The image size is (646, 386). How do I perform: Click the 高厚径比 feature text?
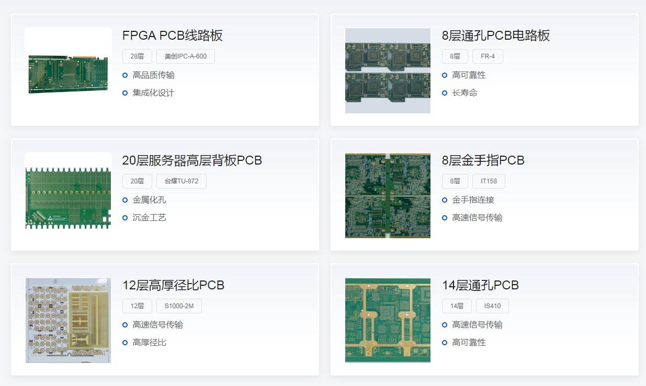click(149, 343)
